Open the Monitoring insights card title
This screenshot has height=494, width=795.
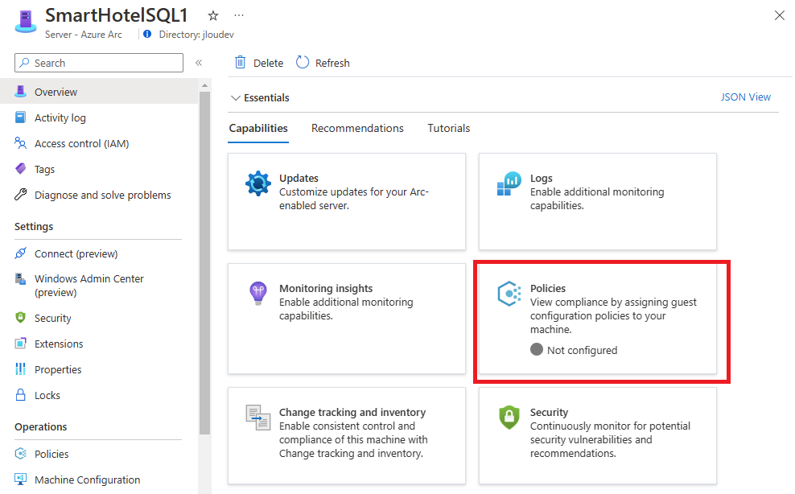click(326, 288)
